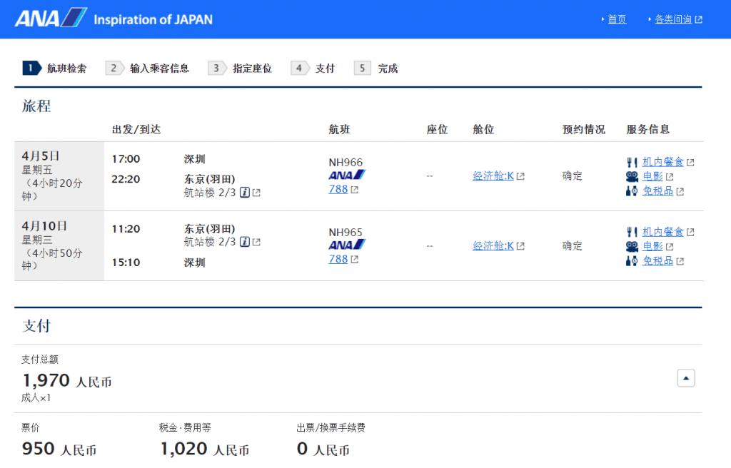The width and height of the screenshot is (731, 468).
Task: Open the 首页 home link
Action: 617,19
